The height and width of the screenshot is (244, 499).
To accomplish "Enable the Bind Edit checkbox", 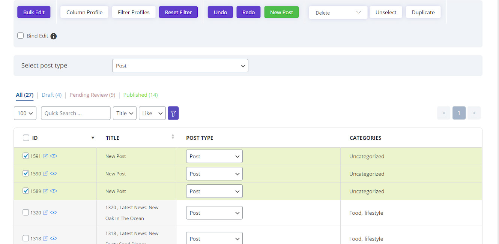I will (21, 36).
